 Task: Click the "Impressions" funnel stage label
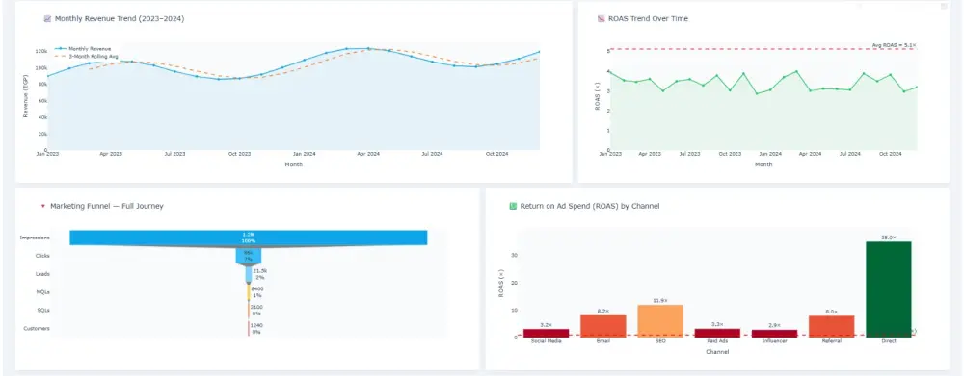tap(35, 238)
